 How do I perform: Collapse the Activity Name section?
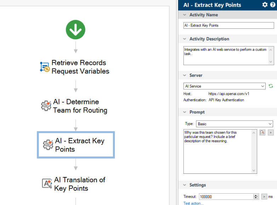[x=185, y=15]
